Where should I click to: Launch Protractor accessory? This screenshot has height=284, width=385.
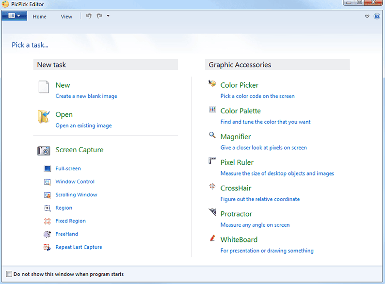coord(236,214)
